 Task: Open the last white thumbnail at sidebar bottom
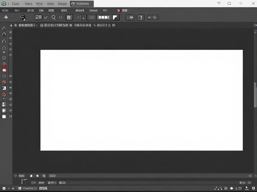[x=4, y=116]
